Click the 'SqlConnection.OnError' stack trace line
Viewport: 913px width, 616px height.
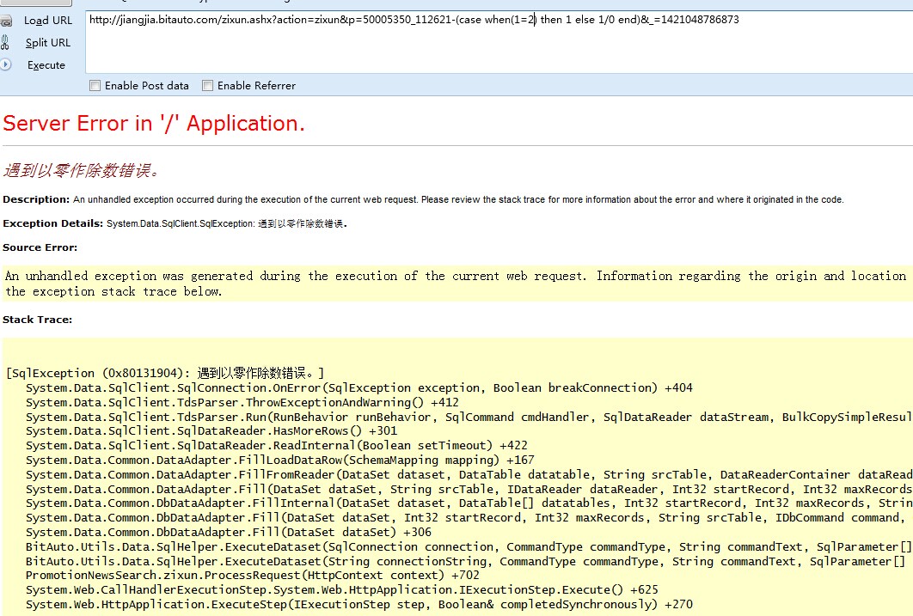click(x=359, y=388)
